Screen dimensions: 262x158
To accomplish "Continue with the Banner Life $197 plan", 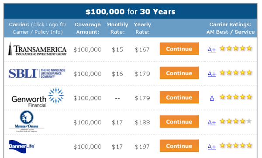I will [179, 146].
